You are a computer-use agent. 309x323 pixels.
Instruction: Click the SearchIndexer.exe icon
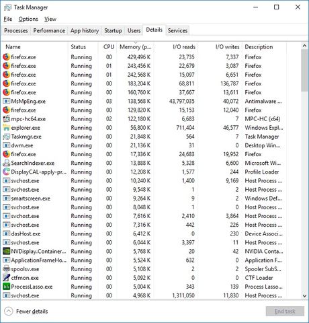[6, 163]
